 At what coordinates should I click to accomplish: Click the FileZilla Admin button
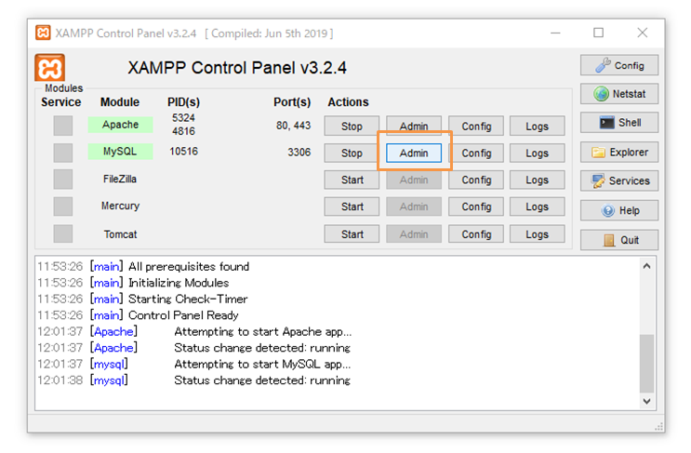(414, 180)
